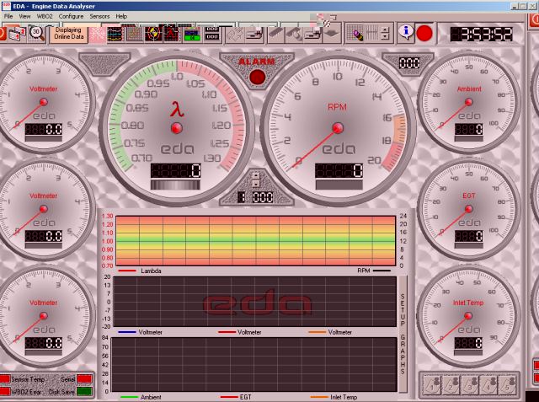Click the down arrow stepper between gauges
Image resolution: width=539 pixels, height=402 pixels.
pos(256,184)
